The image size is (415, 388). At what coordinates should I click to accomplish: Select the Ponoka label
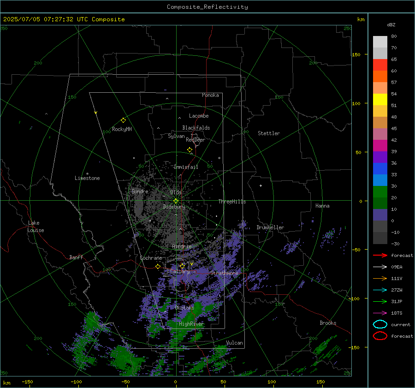point(210,95)
